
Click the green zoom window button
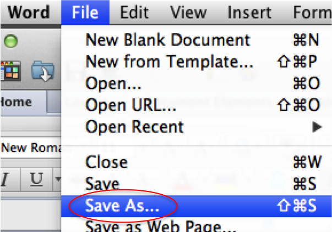11,41
